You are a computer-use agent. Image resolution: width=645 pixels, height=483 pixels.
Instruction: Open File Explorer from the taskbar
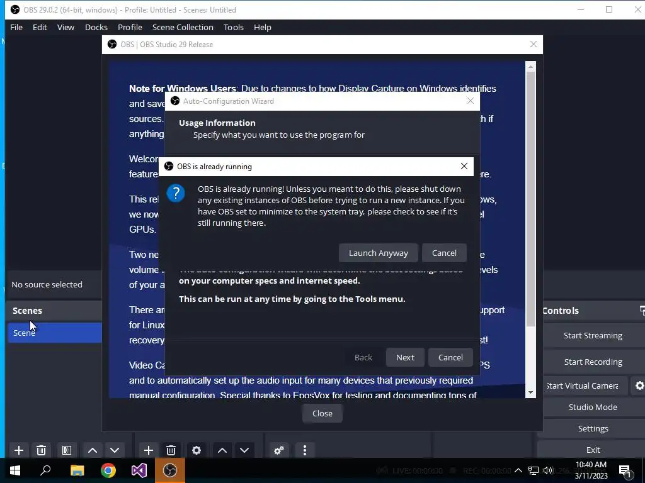tap(77, 470)
